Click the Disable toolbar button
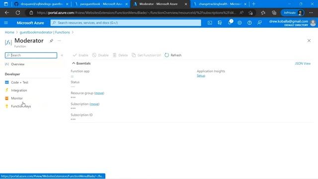318x179 pixels. tap(100, 55)
